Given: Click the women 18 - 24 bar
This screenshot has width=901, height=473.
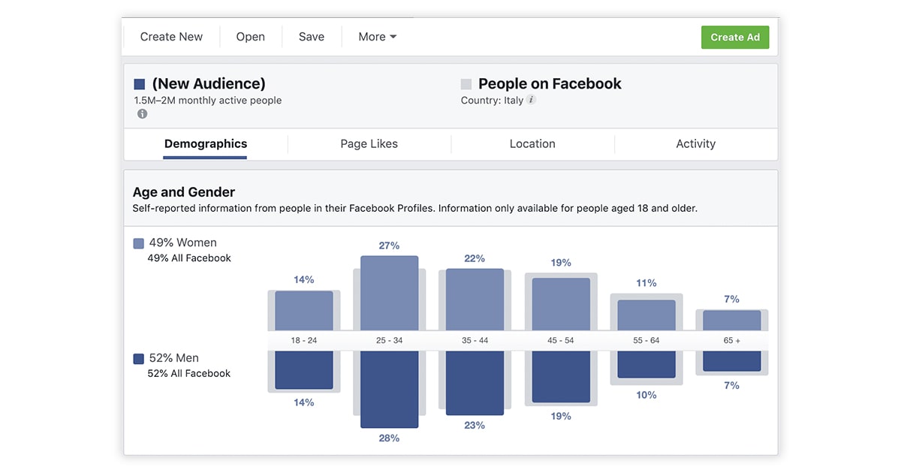Looking at the screenshot, I should pos(303,311).
